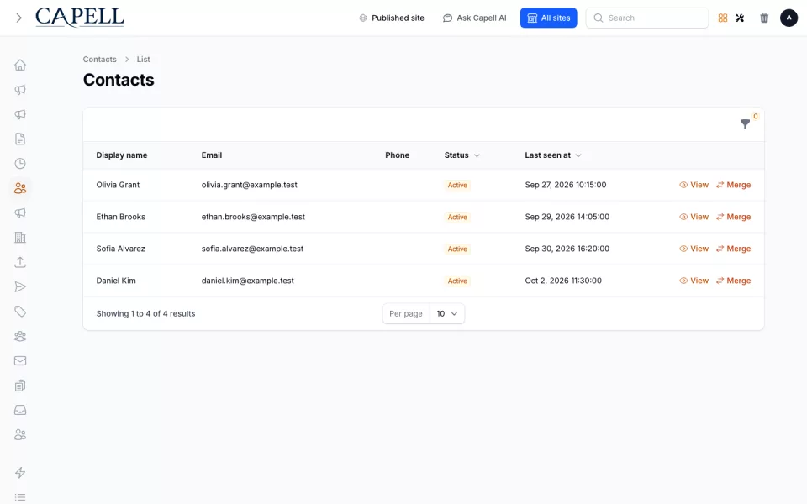Open the office building icon in sidebar
This screenshot has height=504, width=807.
(20, 238)
